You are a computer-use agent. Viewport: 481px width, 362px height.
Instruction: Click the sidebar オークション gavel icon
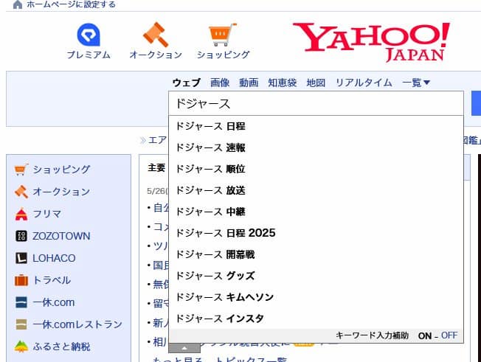tap(21, 192)
